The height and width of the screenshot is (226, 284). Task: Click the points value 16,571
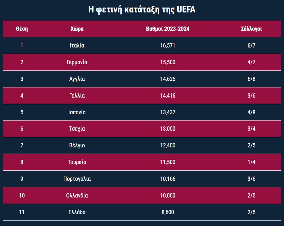click(x=168, y=46)
